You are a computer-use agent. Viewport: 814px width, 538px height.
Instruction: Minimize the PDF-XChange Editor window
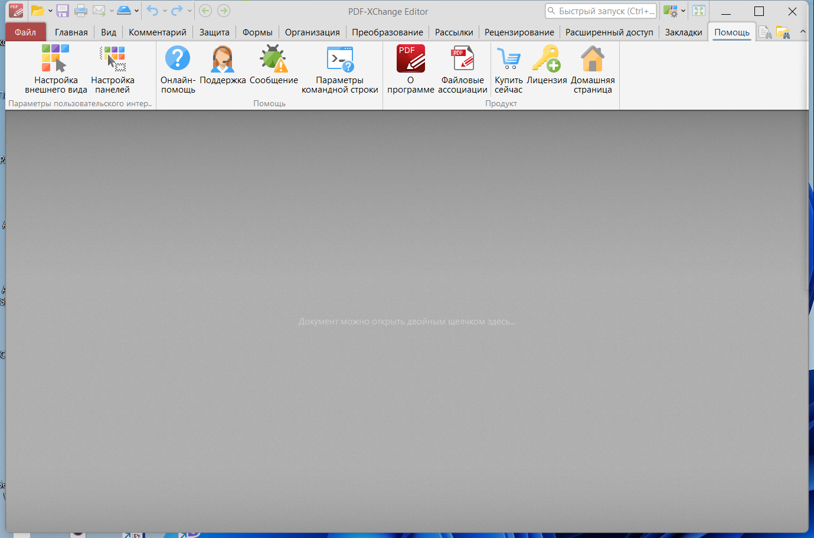[x=726, y=11]
